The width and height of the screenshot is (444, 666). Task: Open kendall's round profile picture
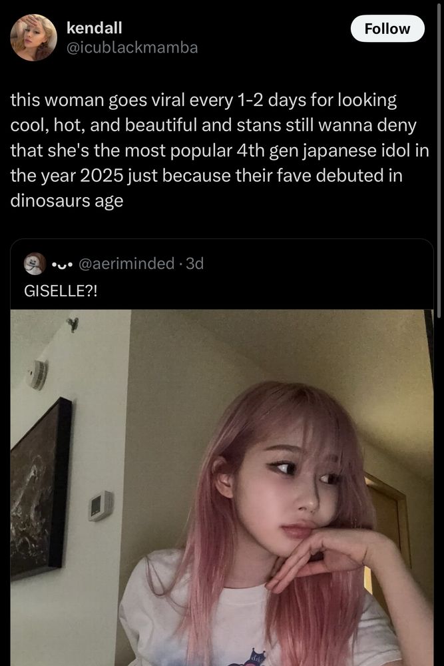[x=33, y=37]
